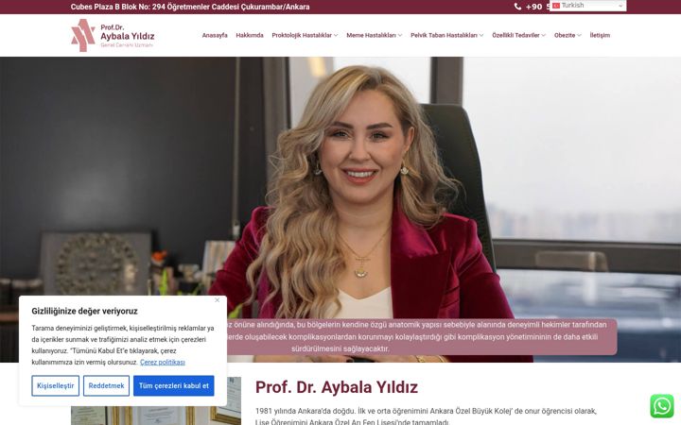Viewport: 681px width, 425px height.
Task: Open Çerez politikası link
Action: [x=163, y=362]
